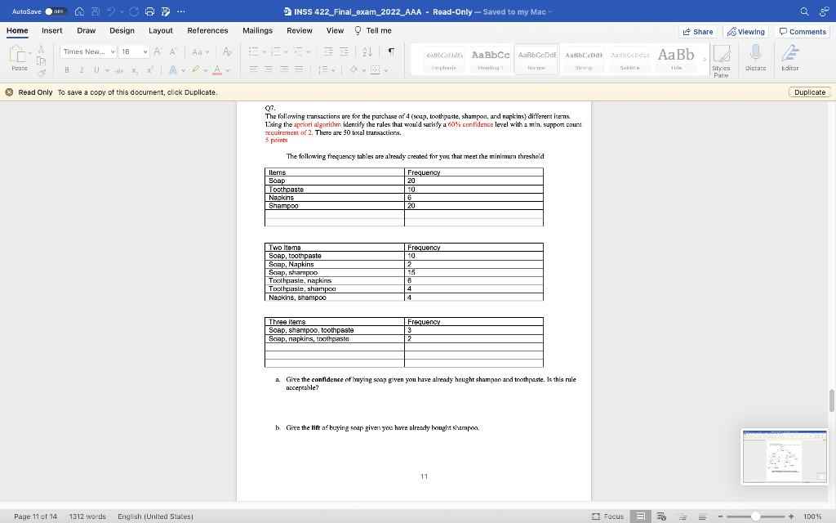Click the Share button
Screen dimensions: 836x523
click(698, 30)
